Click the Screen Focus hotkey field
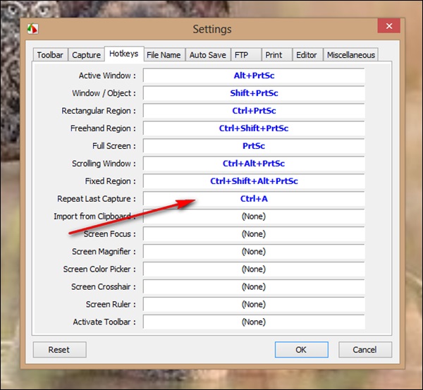This screenshot has width=423, height=390. point(254,234)
